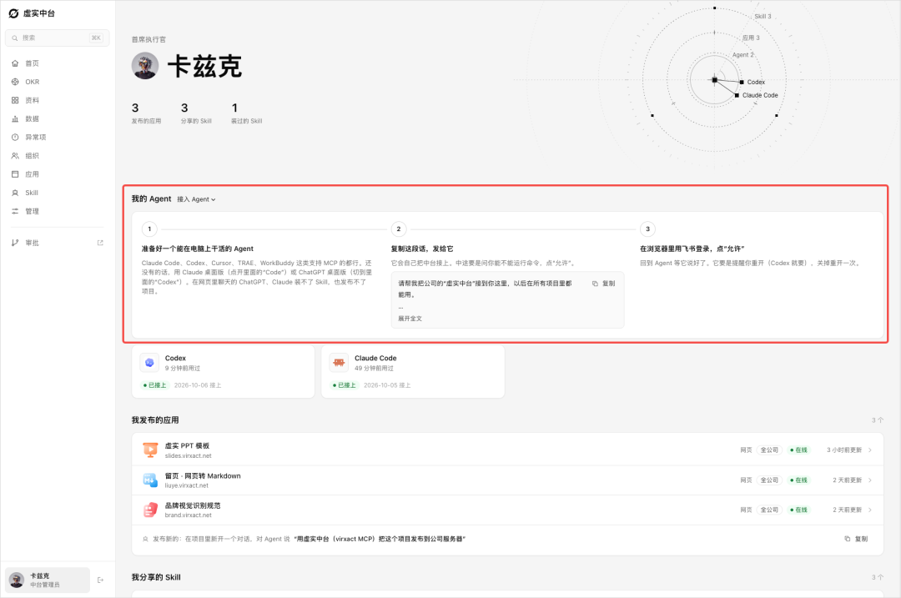Image resolution: width=901 pixels, height=598 pixels.
Task: Expand the 接入 Agent dropdown
Action: [x=197, y=199]
